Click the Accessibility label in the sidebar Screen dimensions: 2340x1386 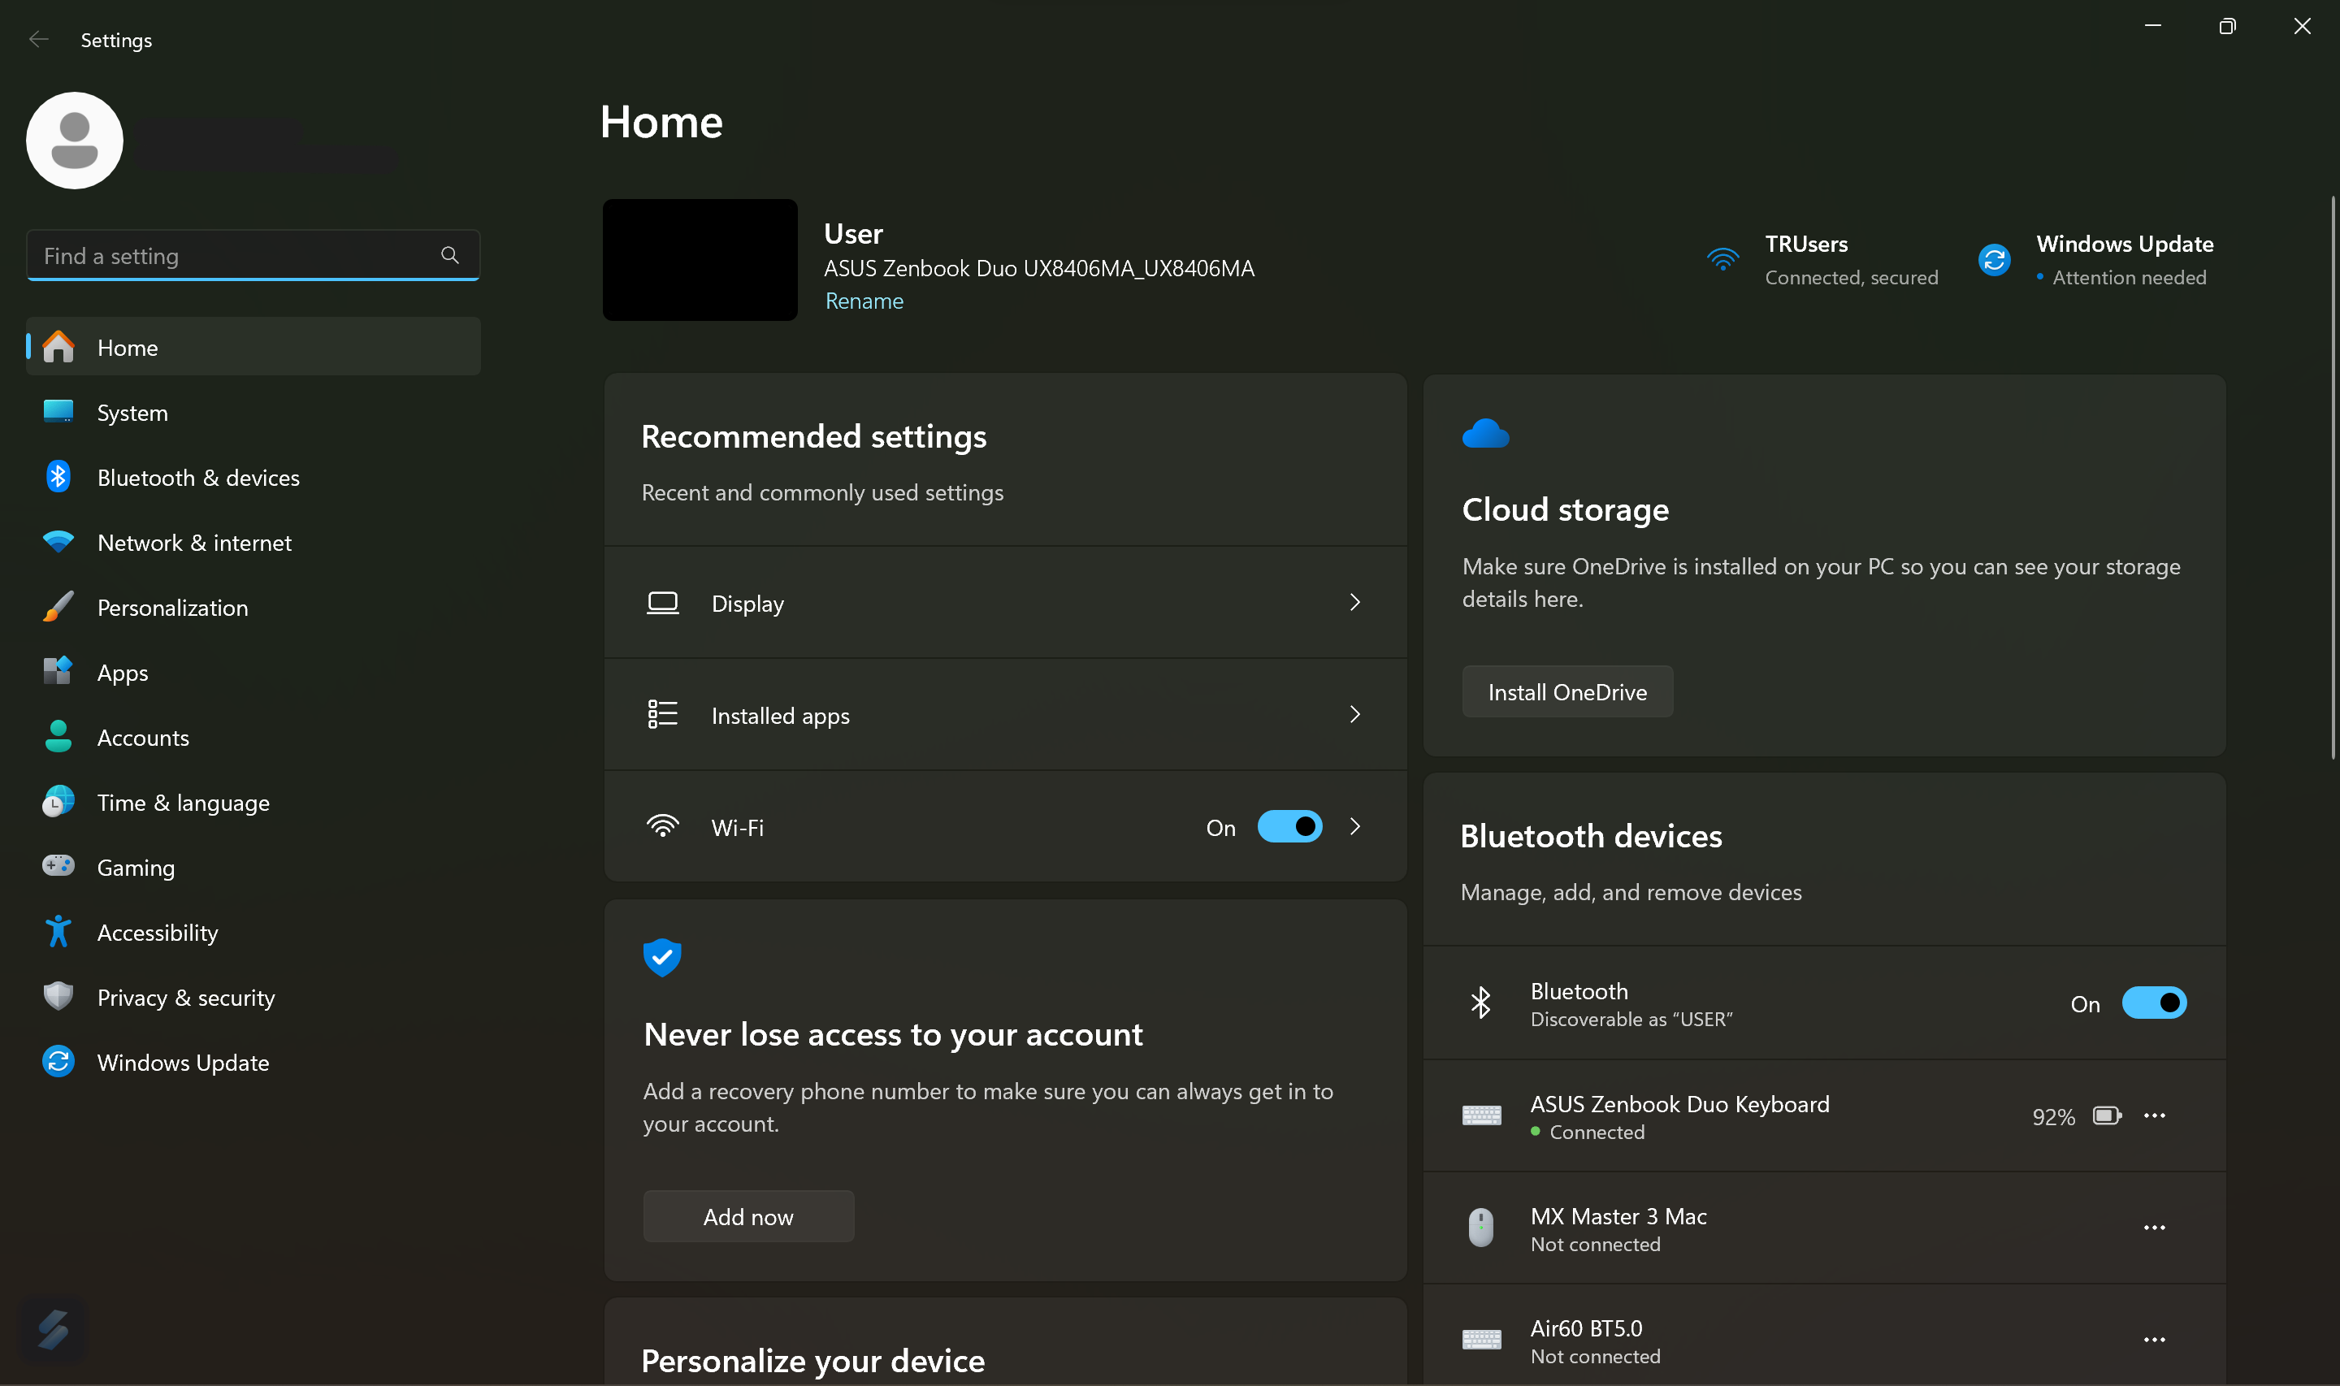pos(157,932)
